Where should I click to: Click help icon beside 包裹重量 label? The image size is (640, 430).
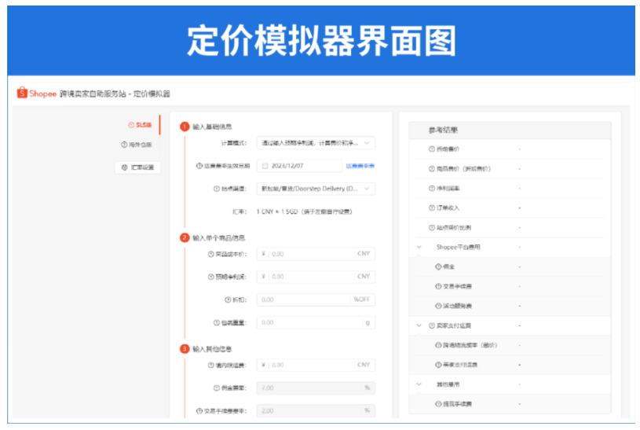tap(216, 322)
